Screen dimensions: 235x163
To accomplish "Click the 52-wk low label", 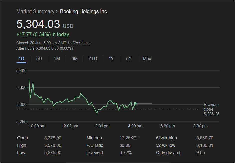I will click(166, 145).
